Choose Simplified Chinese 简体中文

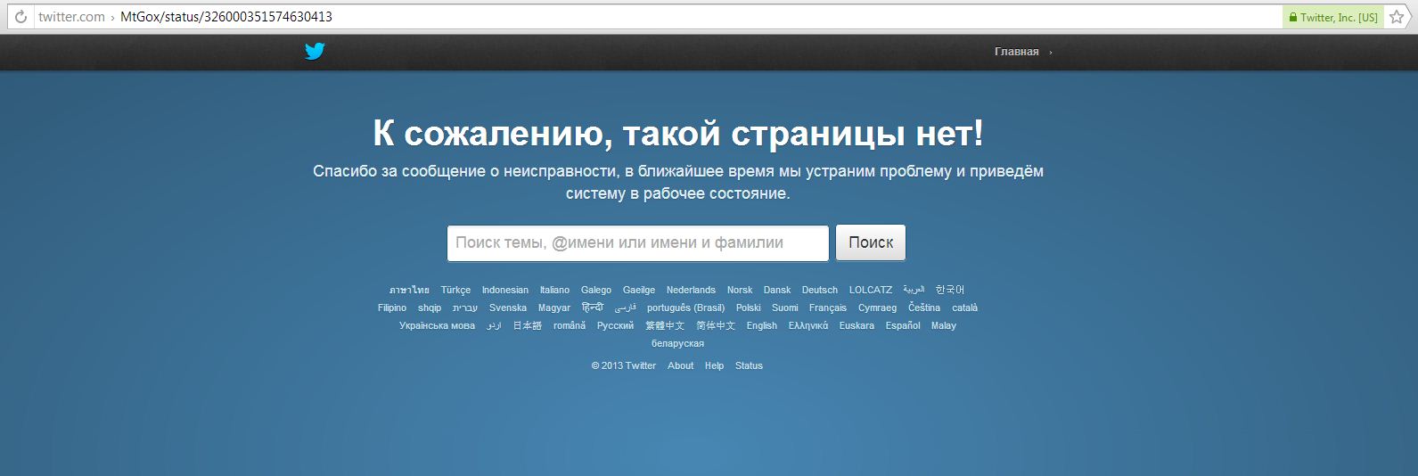716,325
